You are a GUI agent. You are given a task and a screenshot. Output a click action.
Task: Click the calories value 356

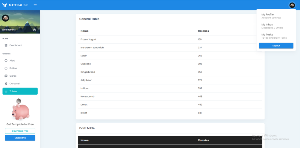[x=200, y=72]
